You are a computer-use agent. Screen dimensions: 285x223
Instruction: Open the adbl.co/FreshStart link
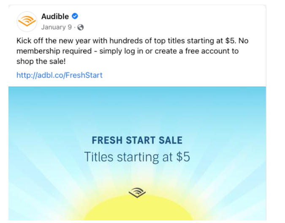pos(60,75)
